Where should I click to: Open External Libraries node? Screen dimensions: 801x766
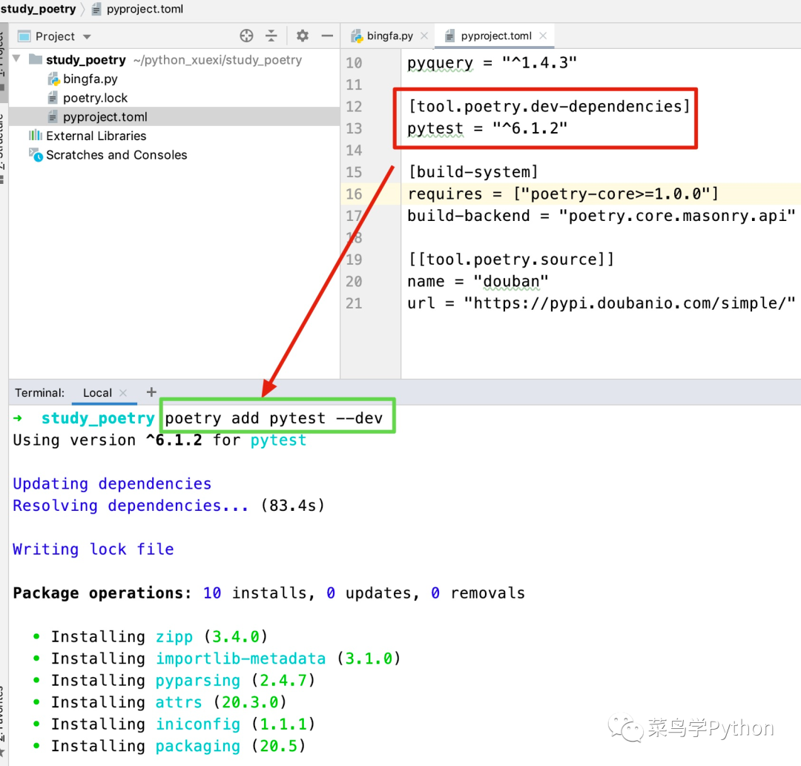pos(96,136)
